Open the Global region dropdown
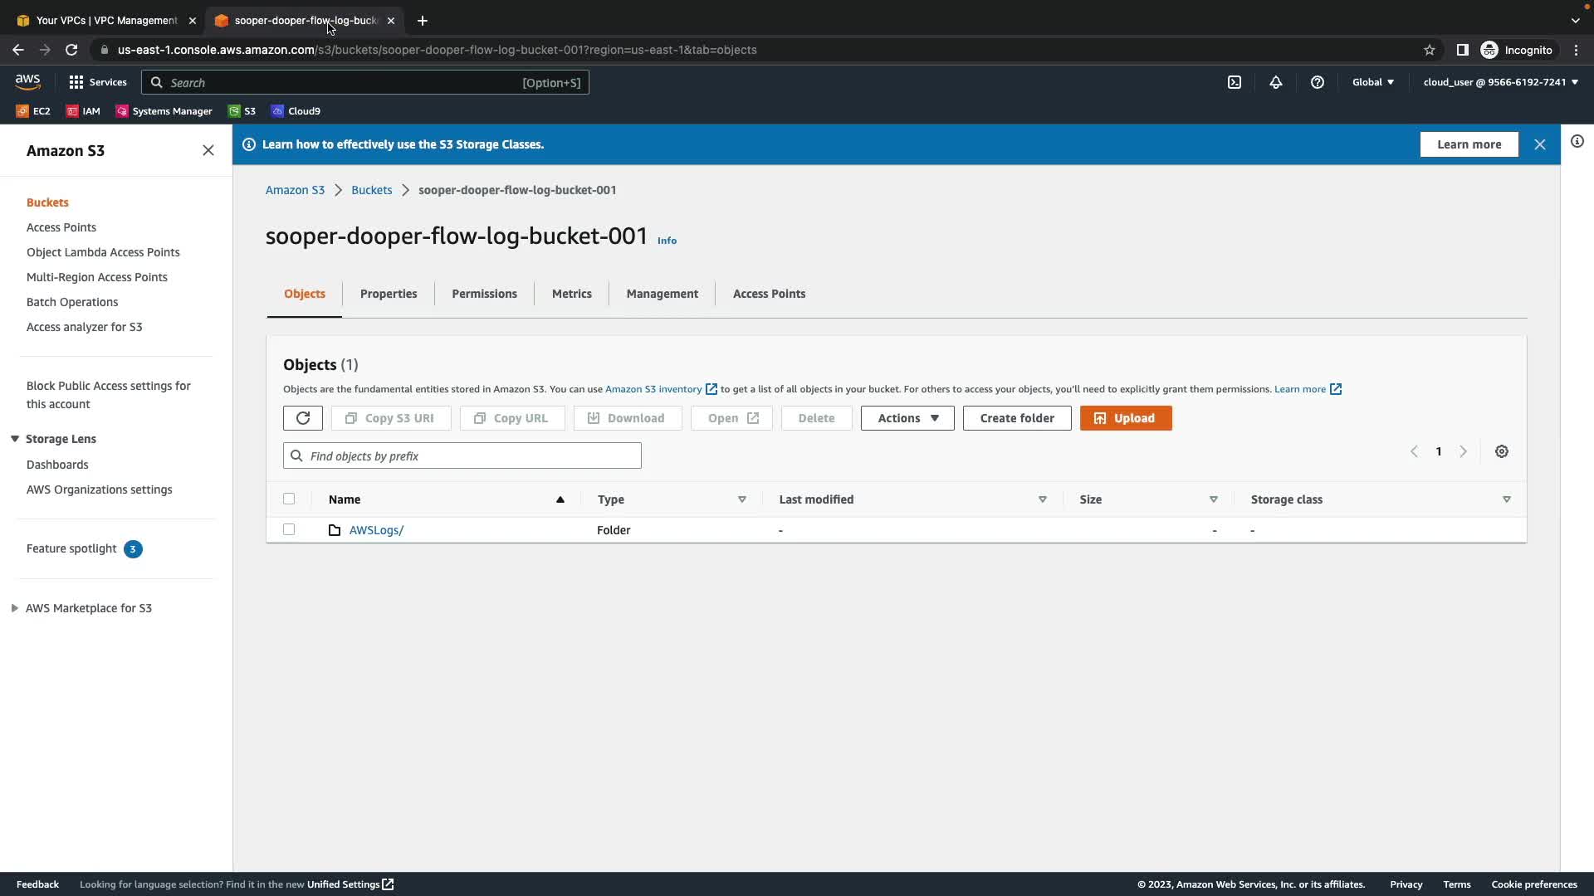The height and width of the screenshot is (896, 1594). pyautogui.click(x=1372, y=82)
